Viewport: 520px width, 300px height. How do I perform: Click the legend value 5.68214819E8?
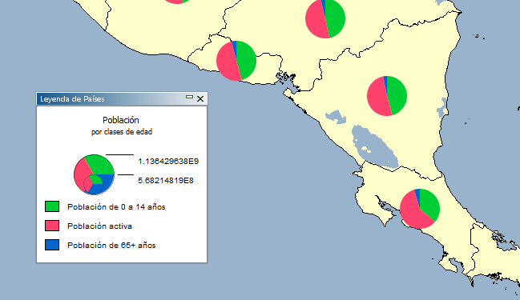166,181
